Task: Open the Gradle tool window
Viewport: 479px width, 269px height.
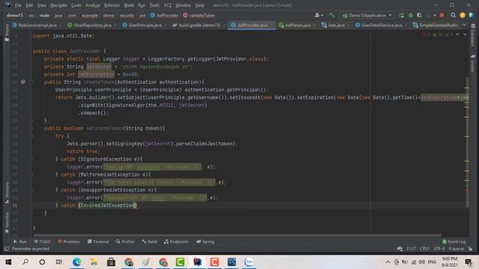Action: pyautogui.click(x=473, y=63)
